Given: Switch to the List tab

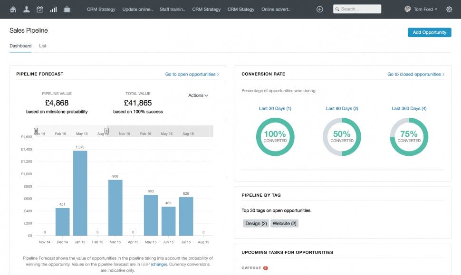Looking at the screenshot, I should click(x=43, y=46).
